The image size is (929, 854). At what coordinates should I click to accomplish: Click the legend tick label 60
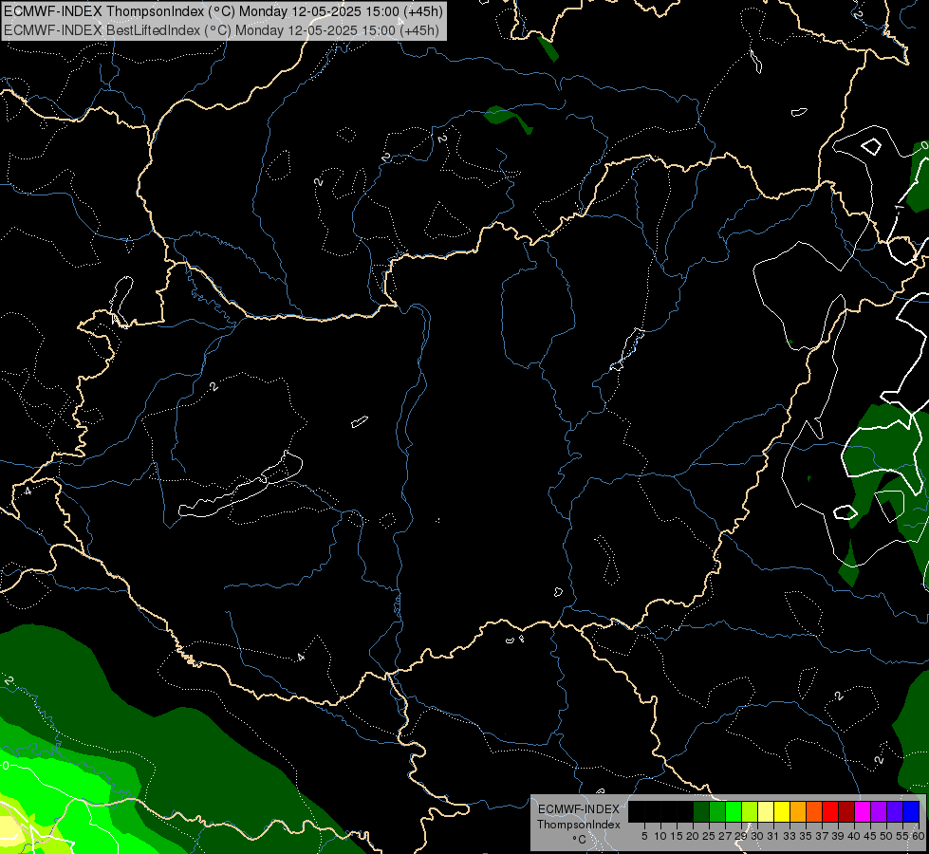tap(919, 836)
